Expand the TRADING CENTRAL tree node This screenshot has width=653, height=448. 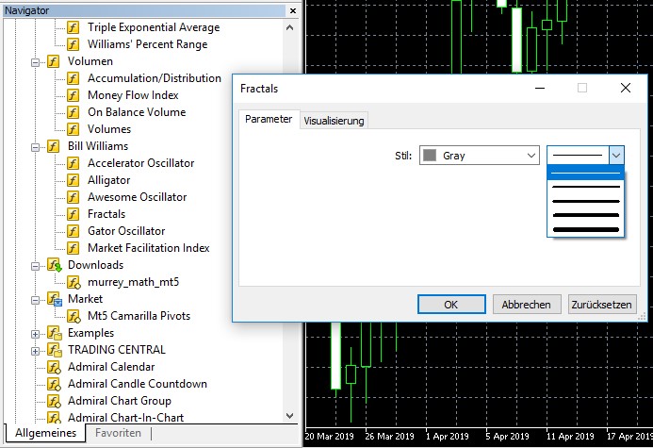click(36, 351)
